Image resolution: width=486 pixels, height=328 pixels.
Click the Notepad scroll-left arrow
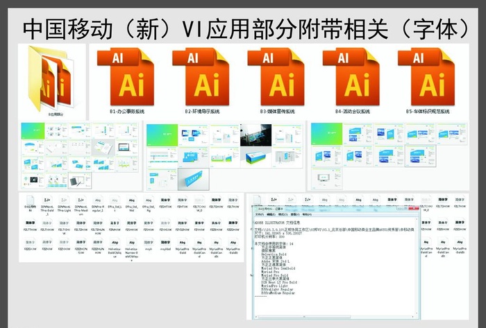[256, 317]
